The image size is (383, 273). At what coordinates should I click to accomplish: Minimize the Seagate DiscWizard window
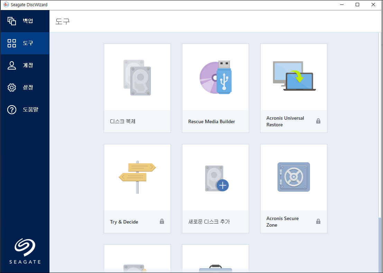[x=342, y=4]
